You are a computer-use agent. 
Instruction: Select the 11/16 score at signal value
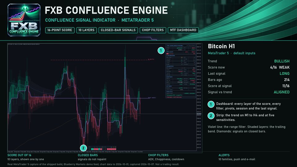[286, 86]
